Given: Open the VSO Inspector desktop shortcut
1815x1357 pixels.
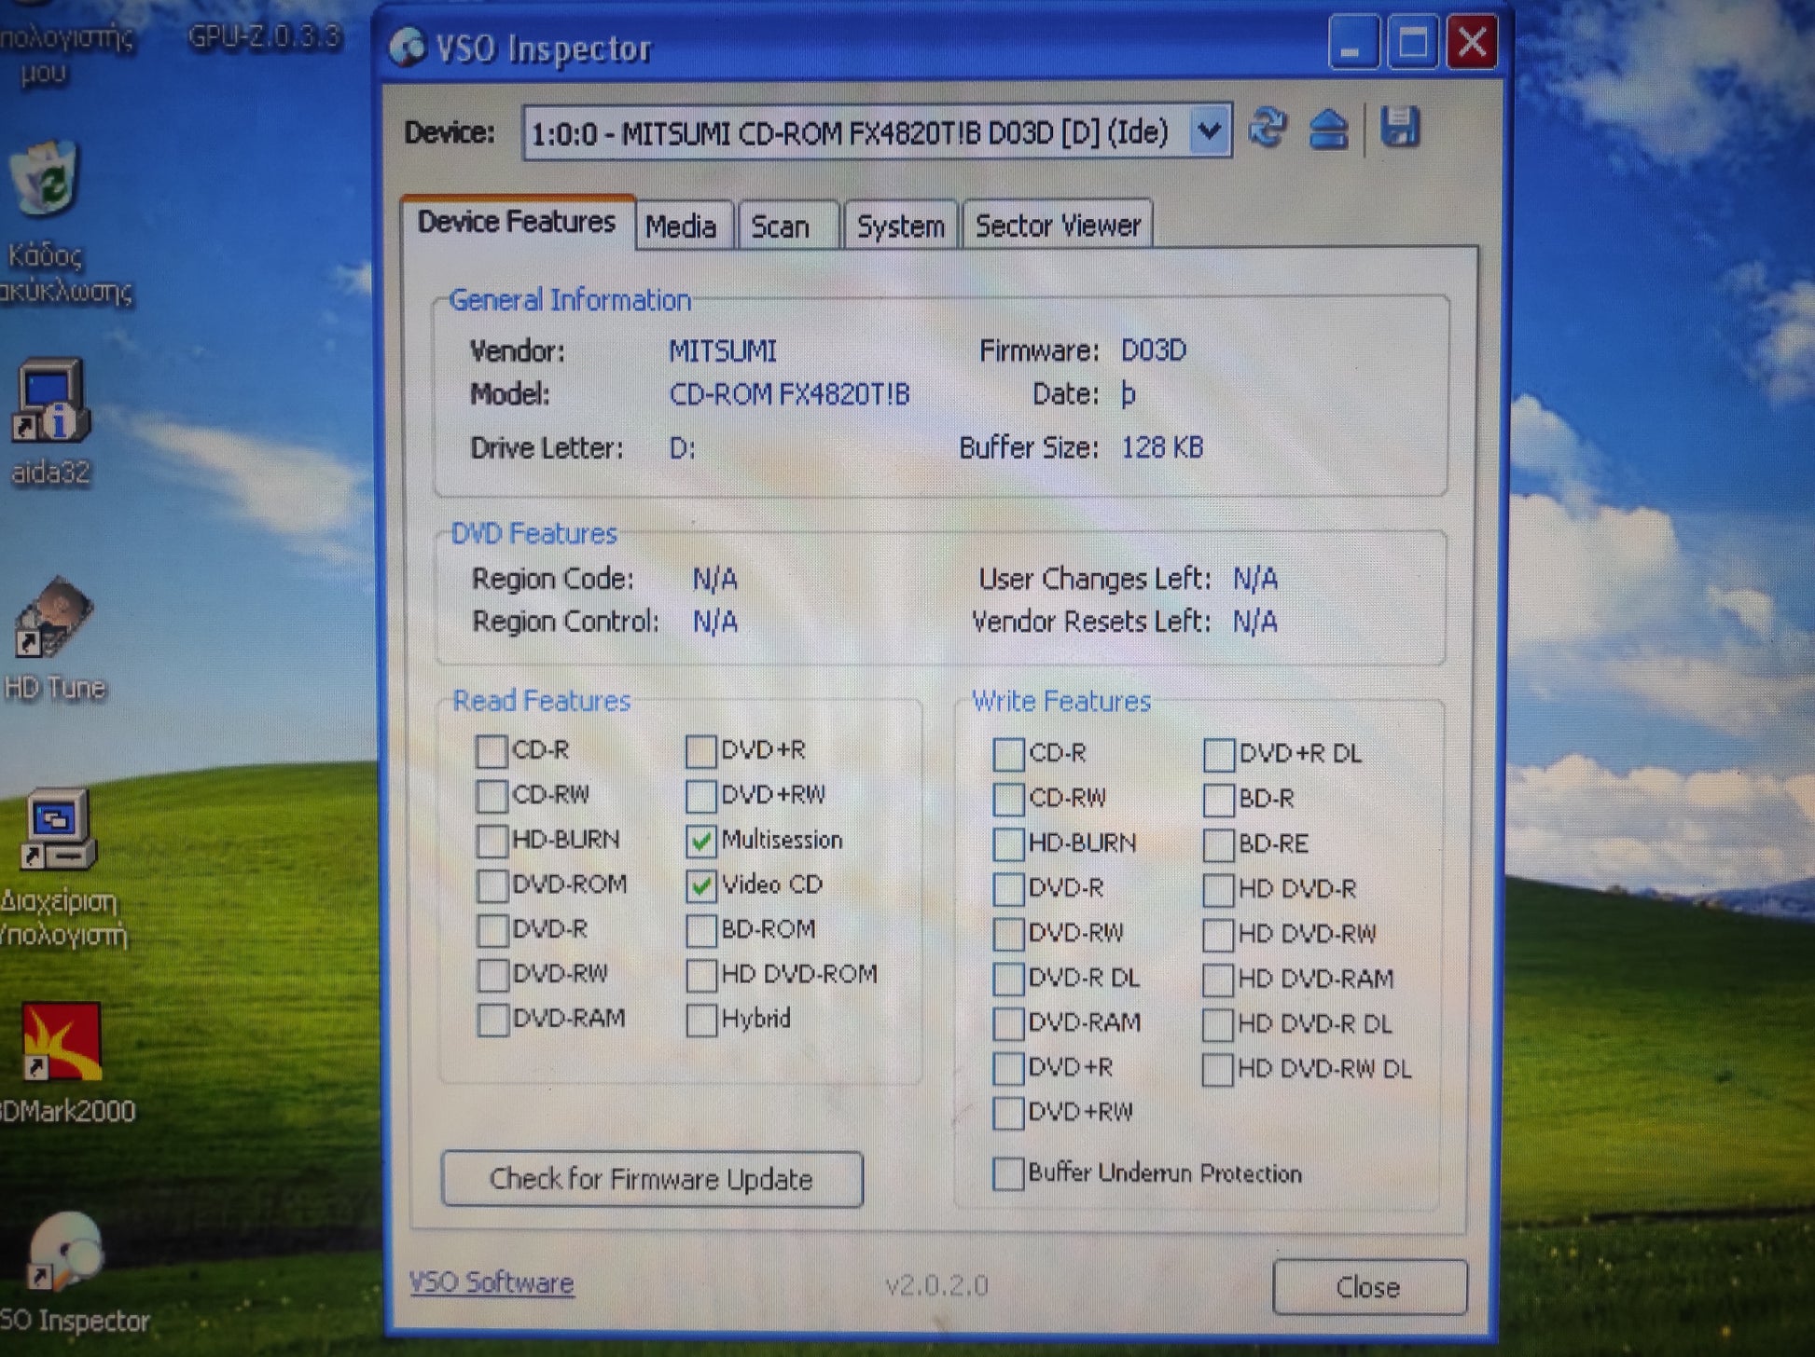Looking at the screenshot, I should click(63, 1254).
